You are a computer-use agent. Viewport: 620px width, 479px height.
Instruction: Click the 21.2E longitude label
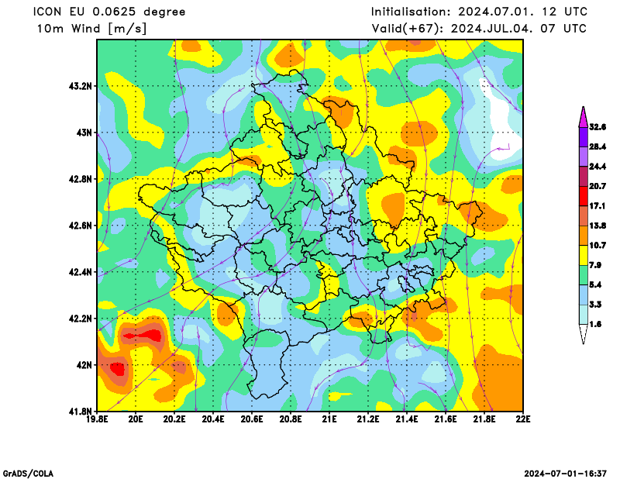coord(368,419)
